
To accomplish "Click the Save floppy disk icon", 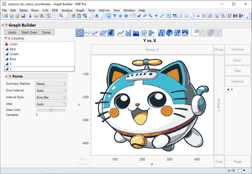I will point(23,16).
